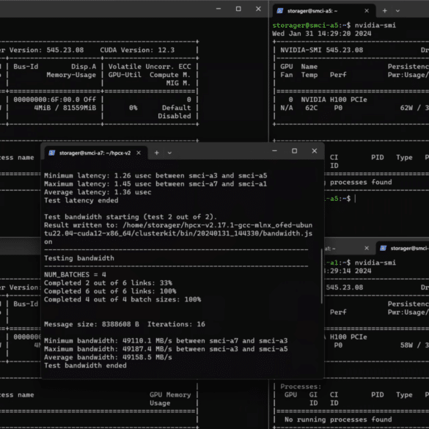
Task: Close the storager@smci-a5 tab
Action: pyautogui.click(x=367, y=11)
